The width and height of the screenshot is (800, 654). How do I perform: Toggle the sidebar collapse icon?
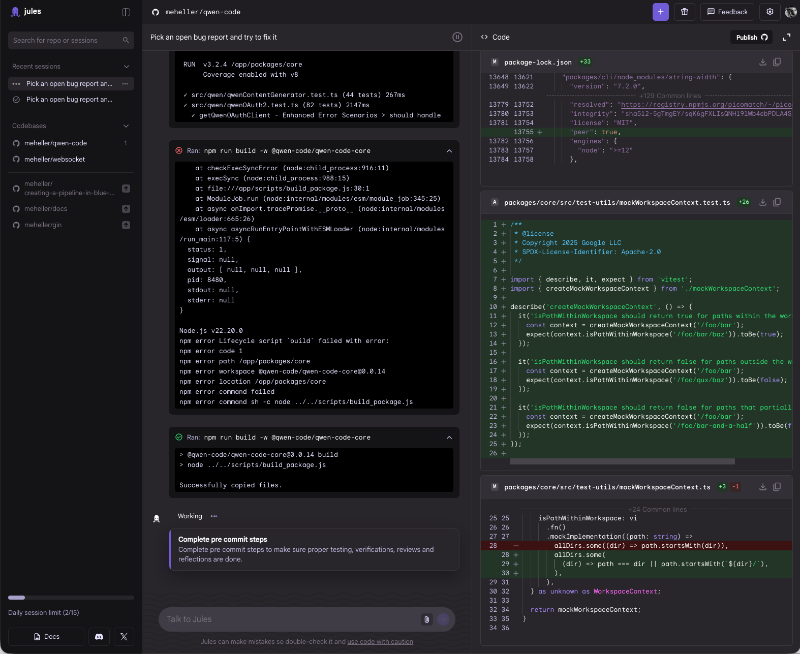point(126,12)
